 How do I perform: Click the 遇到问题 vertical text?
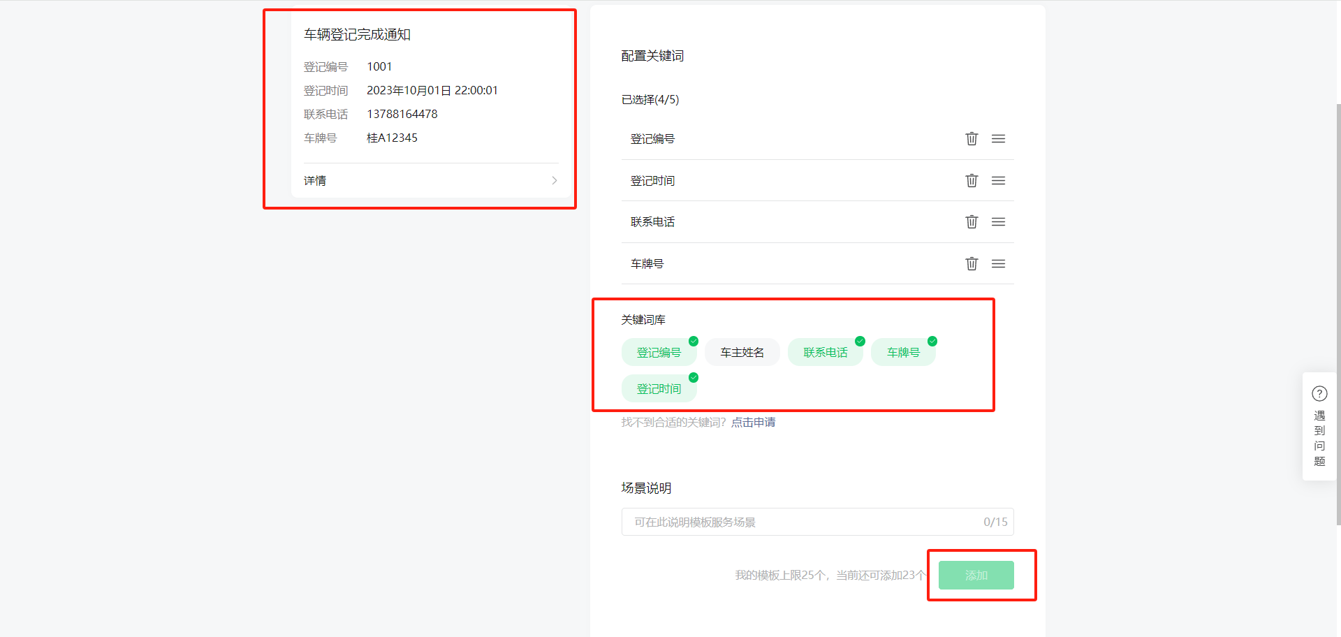click(1319, 438)
